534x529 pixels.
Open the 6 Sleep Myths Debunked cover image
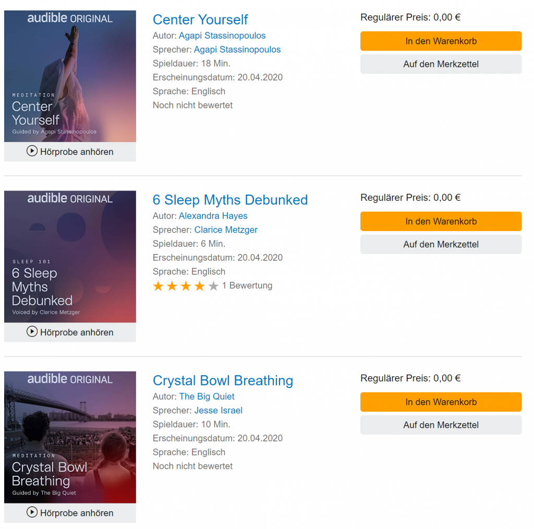click(70, 257)
